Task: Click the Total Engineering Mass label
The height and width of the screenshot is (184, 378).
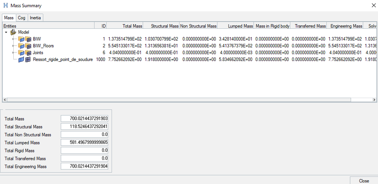Action: pos(26,167)
